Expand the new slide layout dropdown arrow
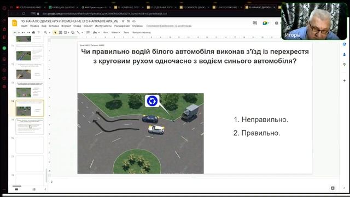350x197 pixels. (19, 33)
